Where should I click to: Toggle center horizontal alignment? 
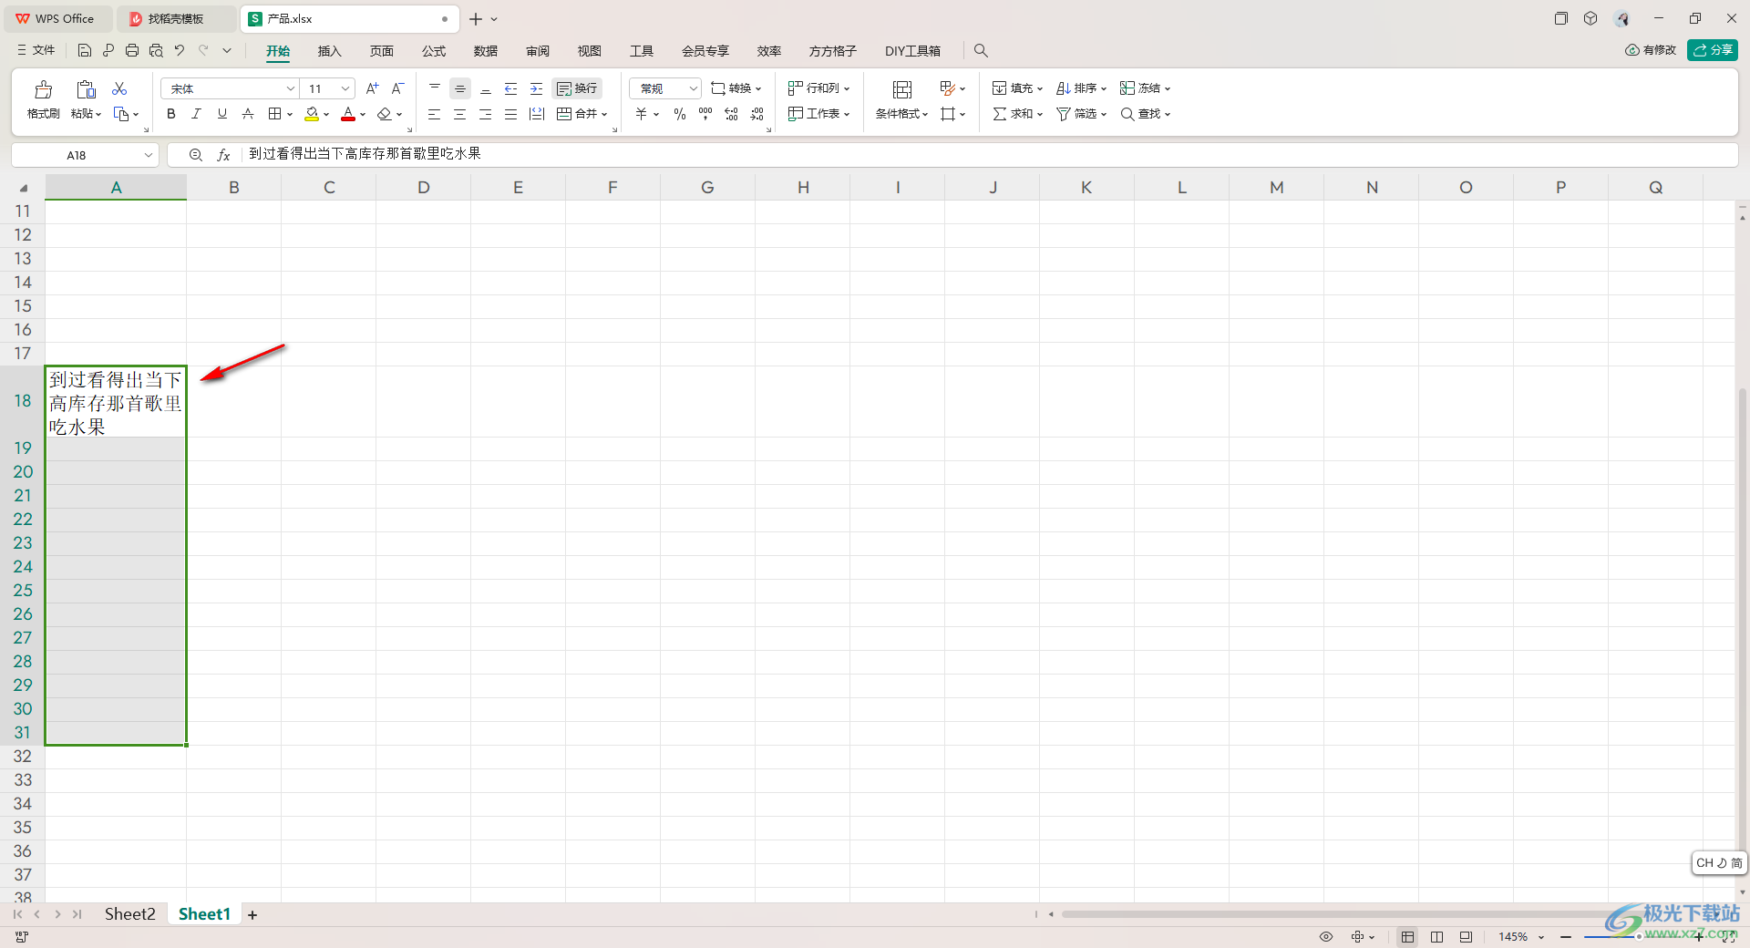[x=460, y=114]
